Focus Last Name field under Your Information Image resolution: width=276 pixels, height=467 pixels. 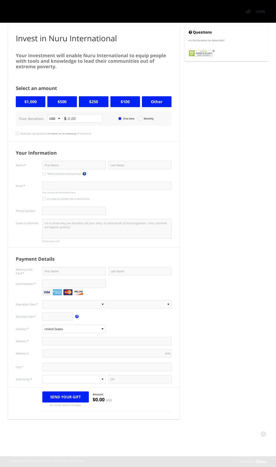[x=140, y=165]
